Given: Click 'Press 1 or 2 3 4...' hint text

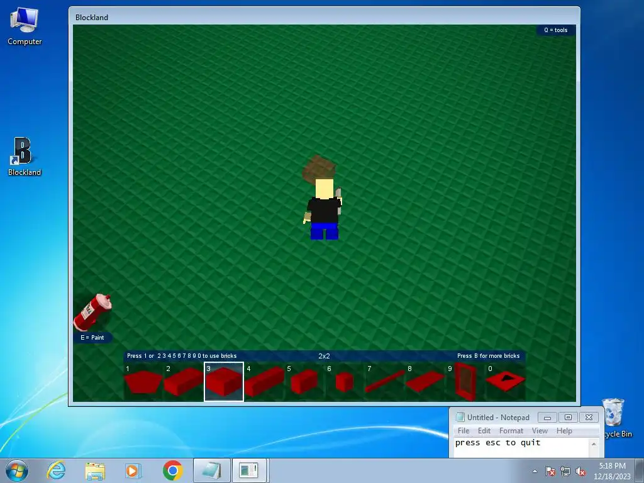Looking at the screenshot, I should coord(182,356).
